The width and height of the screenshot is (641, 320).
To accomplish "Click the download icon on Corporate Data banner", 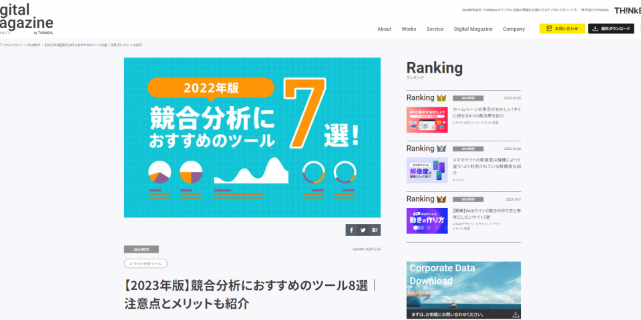I will tap(516, 314).
